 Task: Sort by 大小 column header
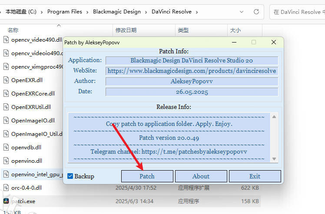coord(235,30)
